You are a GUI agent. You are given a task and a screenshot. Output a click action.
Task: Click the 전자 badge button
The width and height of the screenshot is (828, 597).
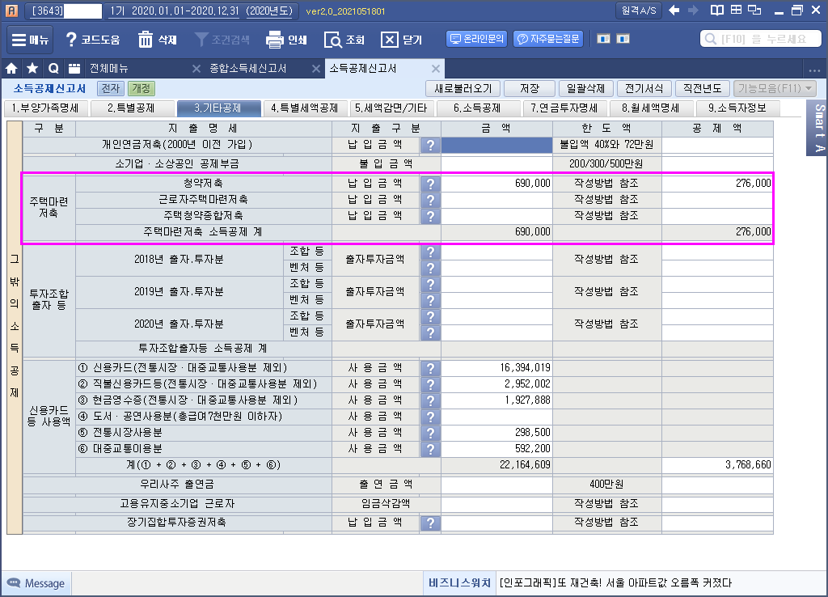point(110,88)
